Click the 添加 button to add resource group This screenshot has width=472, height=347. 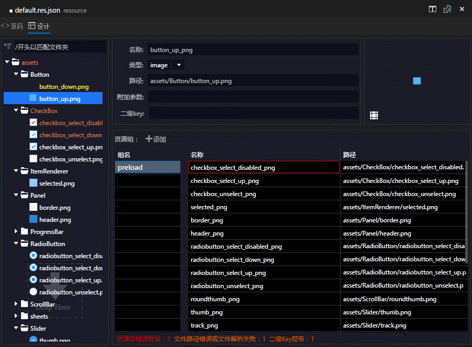click(x=156, y=139)
